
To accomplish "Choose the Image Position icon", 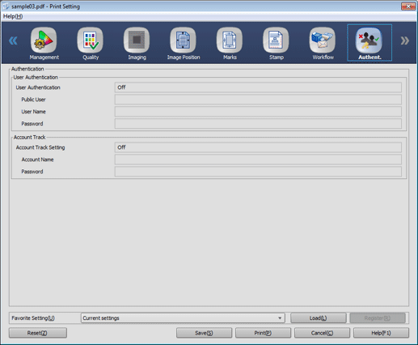I will coord(183,40).
